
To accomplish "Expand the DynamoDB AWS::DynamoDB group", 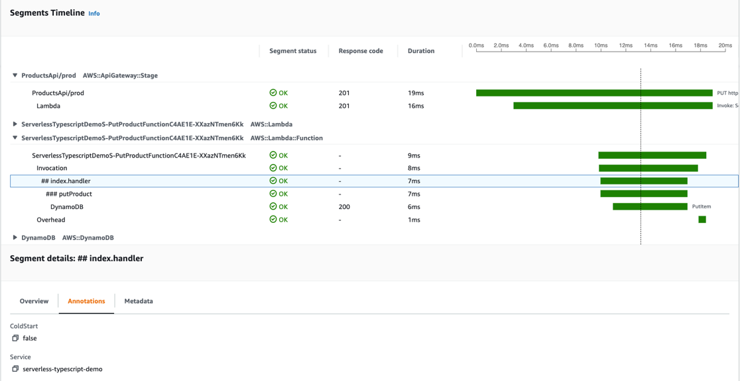I will point(15,237).
